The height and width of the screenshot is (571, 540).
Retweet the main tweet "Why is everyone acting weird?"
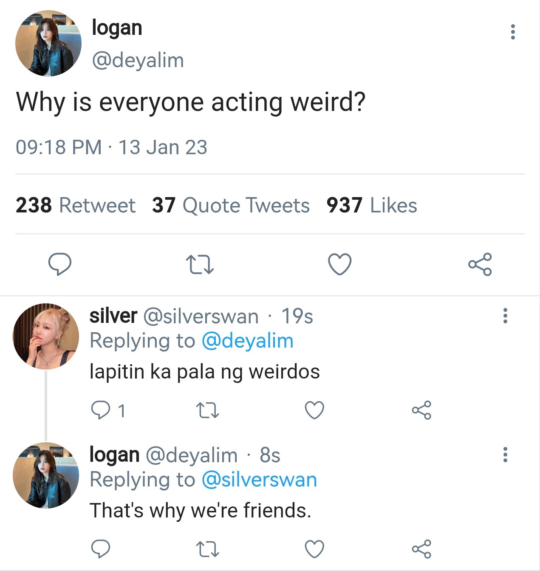(x=200, y=264)
